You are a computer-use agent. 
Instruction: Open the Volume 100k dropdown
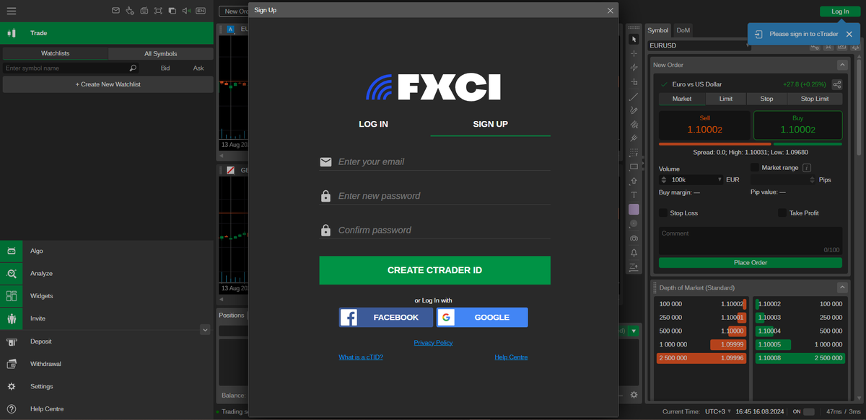click(720, 179)
